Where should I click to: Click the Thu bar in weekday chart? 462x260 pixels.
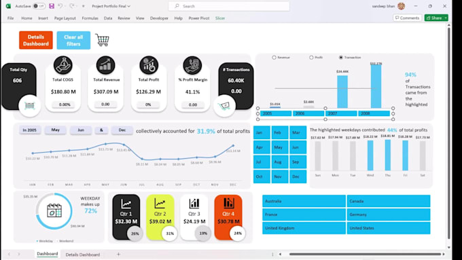pyautogui.click(x=388, y=155)
